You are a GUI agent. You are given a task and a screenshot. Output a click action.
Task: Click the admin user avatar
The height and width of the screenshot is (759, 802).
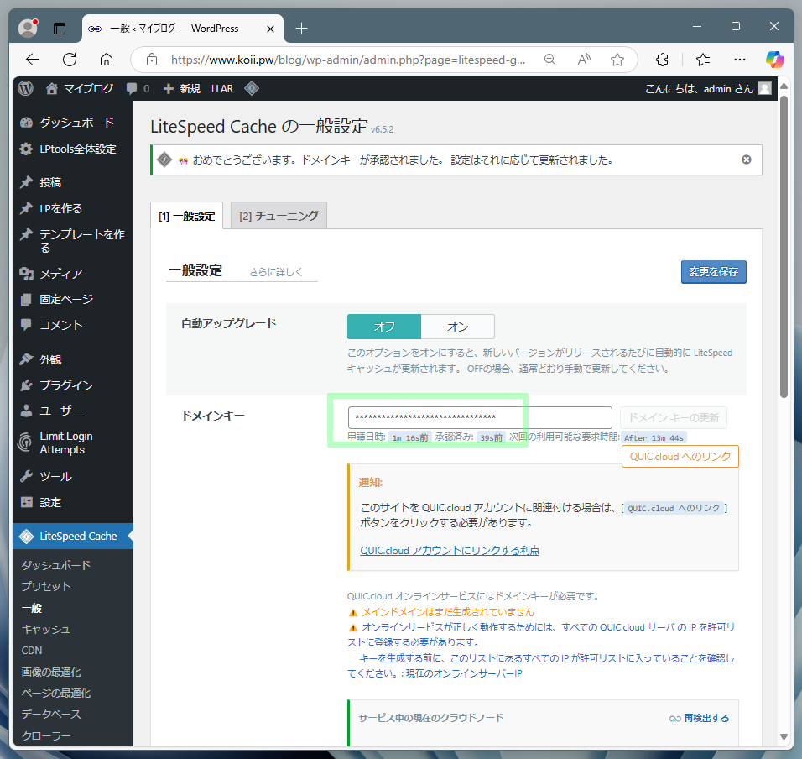764,88
